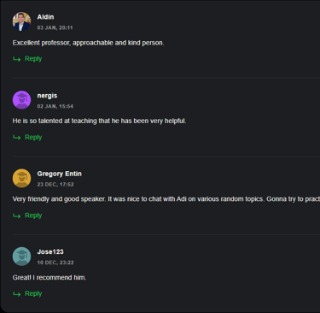The height and width of the screenshot is (313, 320).
Task: Click reply arrow icon under Jose123's comment
Action: [17, 294]
